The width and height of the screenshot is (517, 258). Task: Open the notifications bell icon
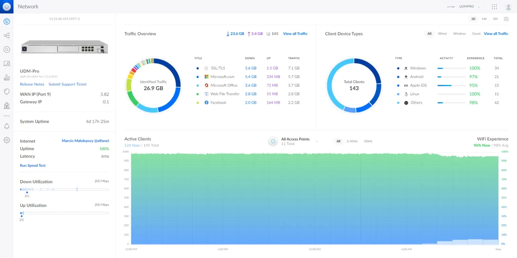(x=6, y=126)
